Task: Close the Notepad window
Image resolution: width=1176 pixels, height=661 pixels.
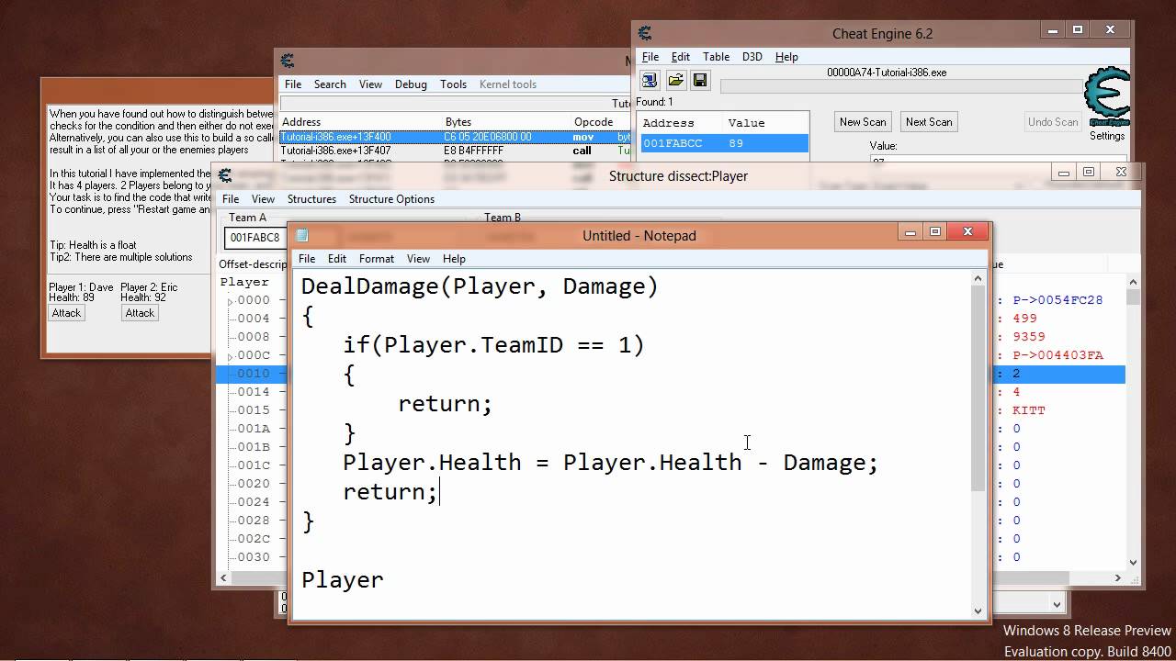Action: 967,232
